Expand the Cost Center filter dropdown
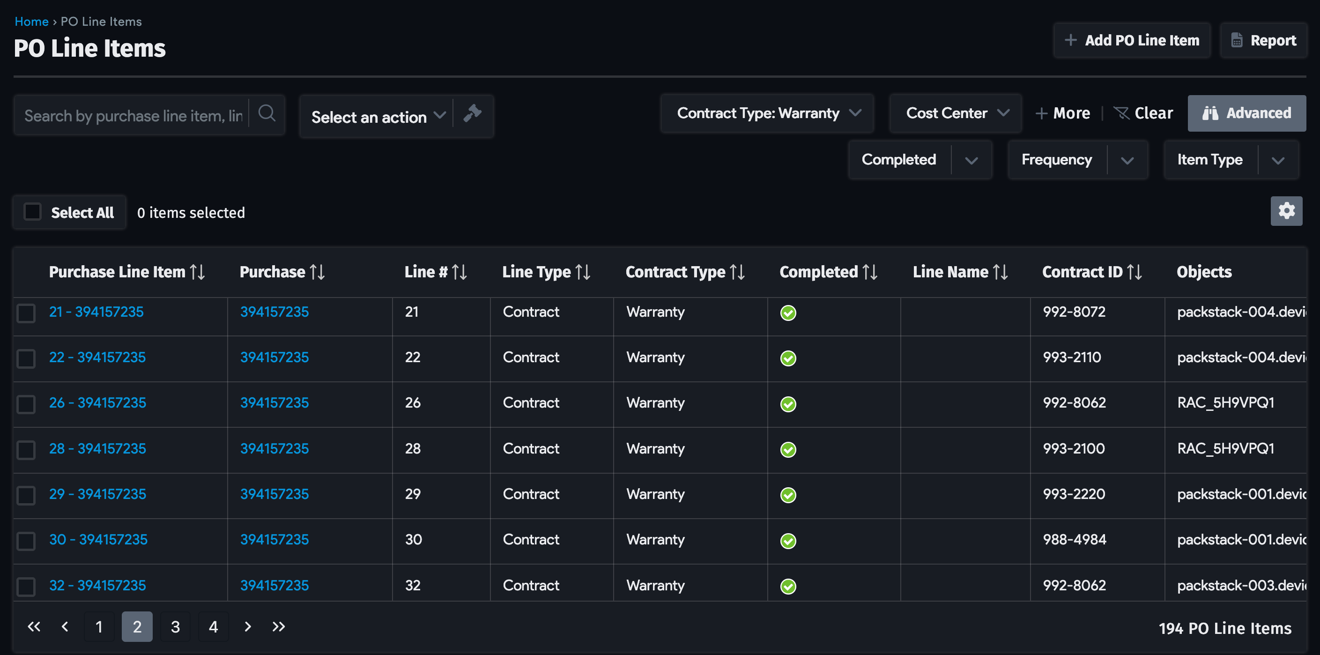 coord(1004,113)
